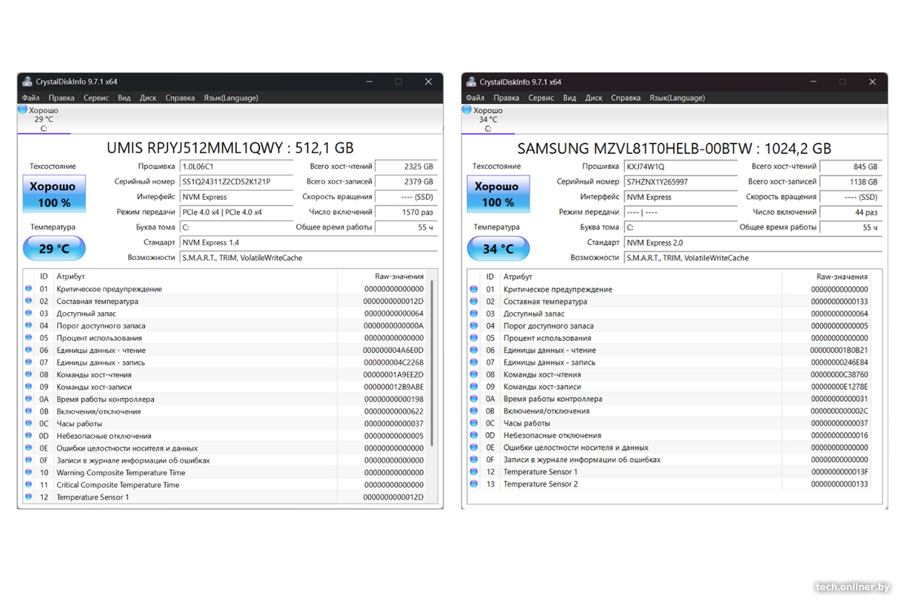Select Часы работы row in UMIS window
Screen dimensions: 905x603
pos(225,424)
